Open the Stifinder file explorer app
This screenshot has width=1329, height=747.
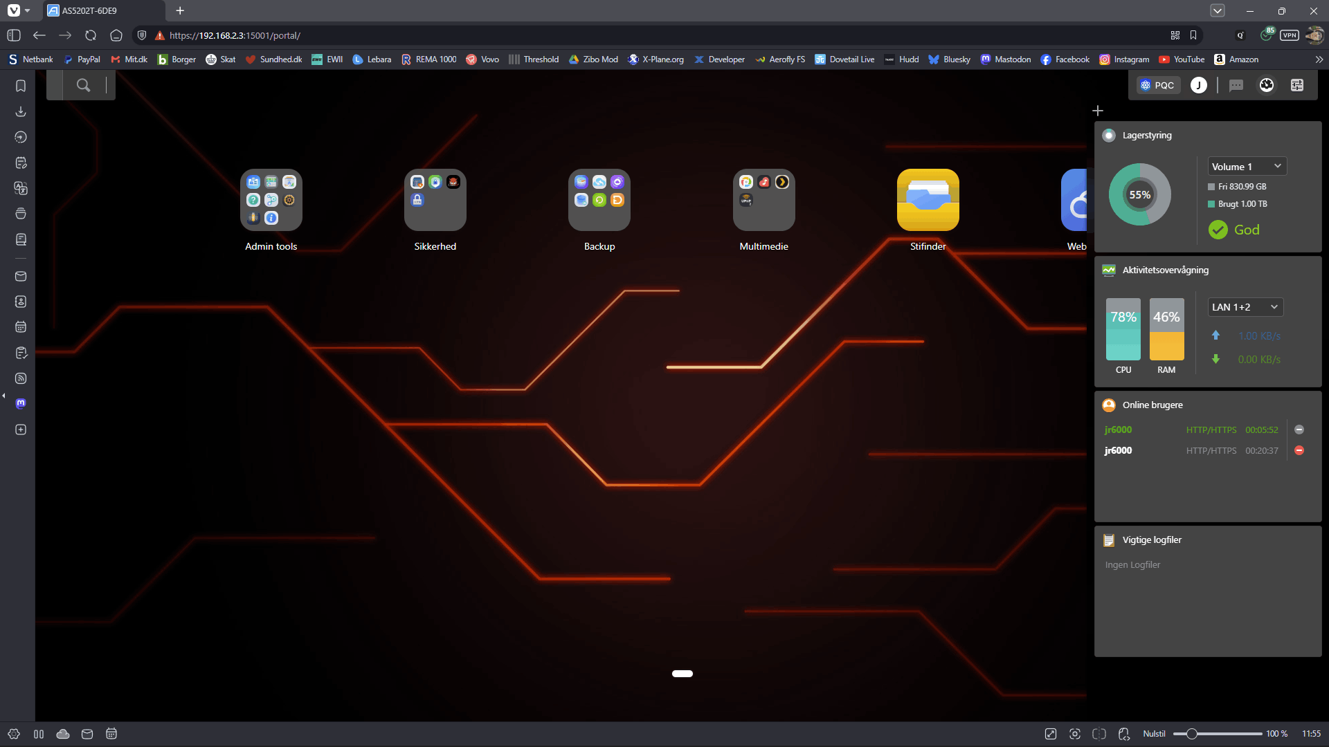(928, 201)
